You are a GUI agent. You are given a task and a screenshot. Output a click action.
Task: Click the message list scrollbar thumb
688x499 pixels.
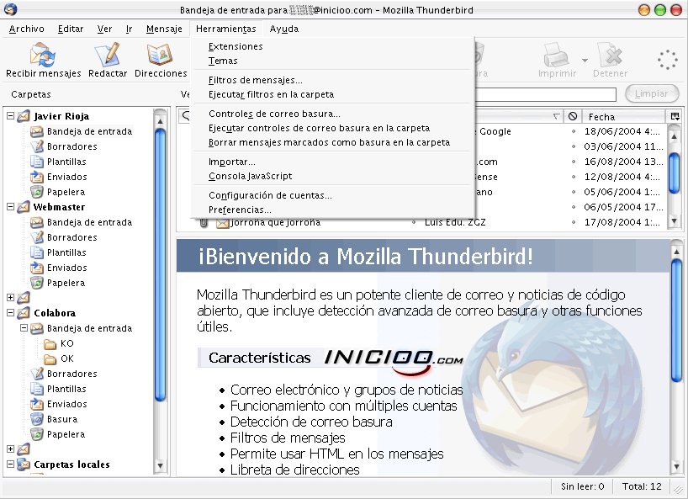pos(674,173)
